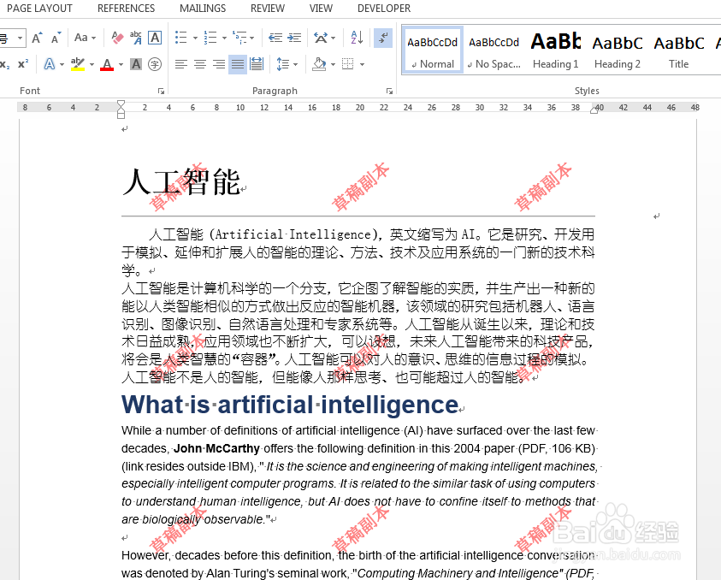
Task: Apply the Title style
Action: pos(679,50)
